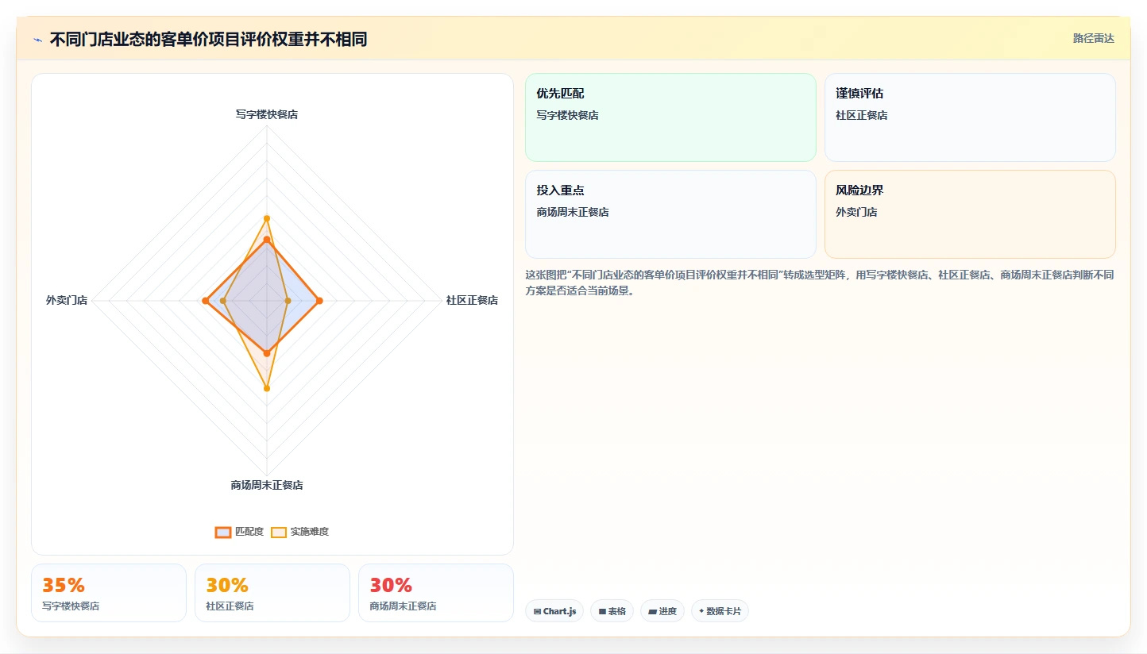Select the 35% 写字楼快餐店 stat card

109,593
